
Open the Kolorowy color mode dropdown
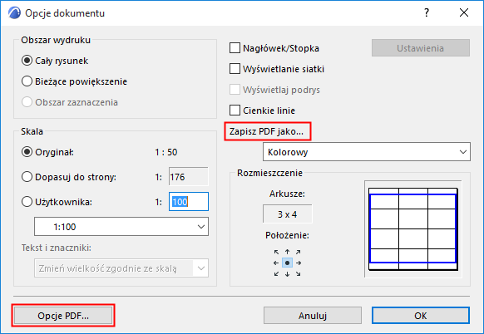367,152
